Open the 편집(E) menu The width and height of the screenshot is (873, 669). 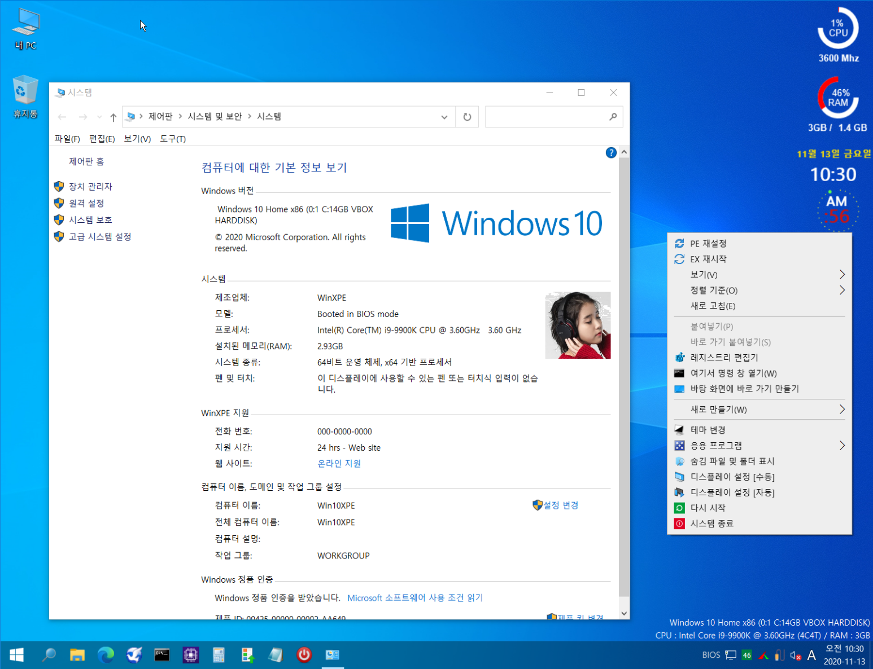pos(102,139)
